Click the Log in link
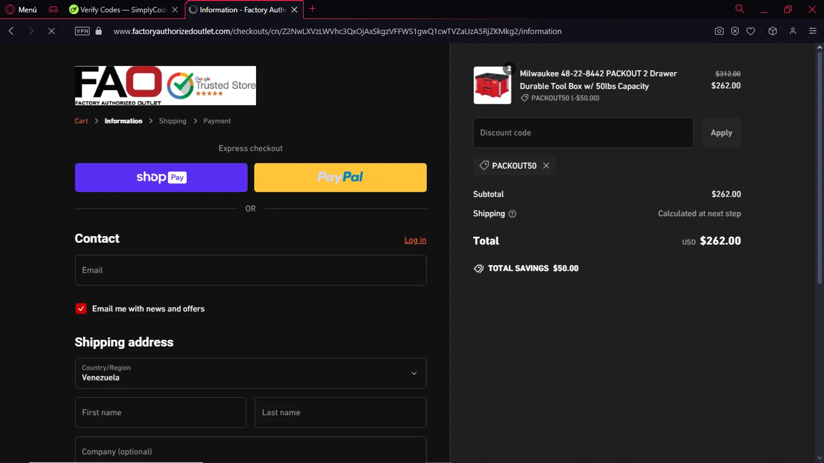824x463 pixels. point(415,240)
